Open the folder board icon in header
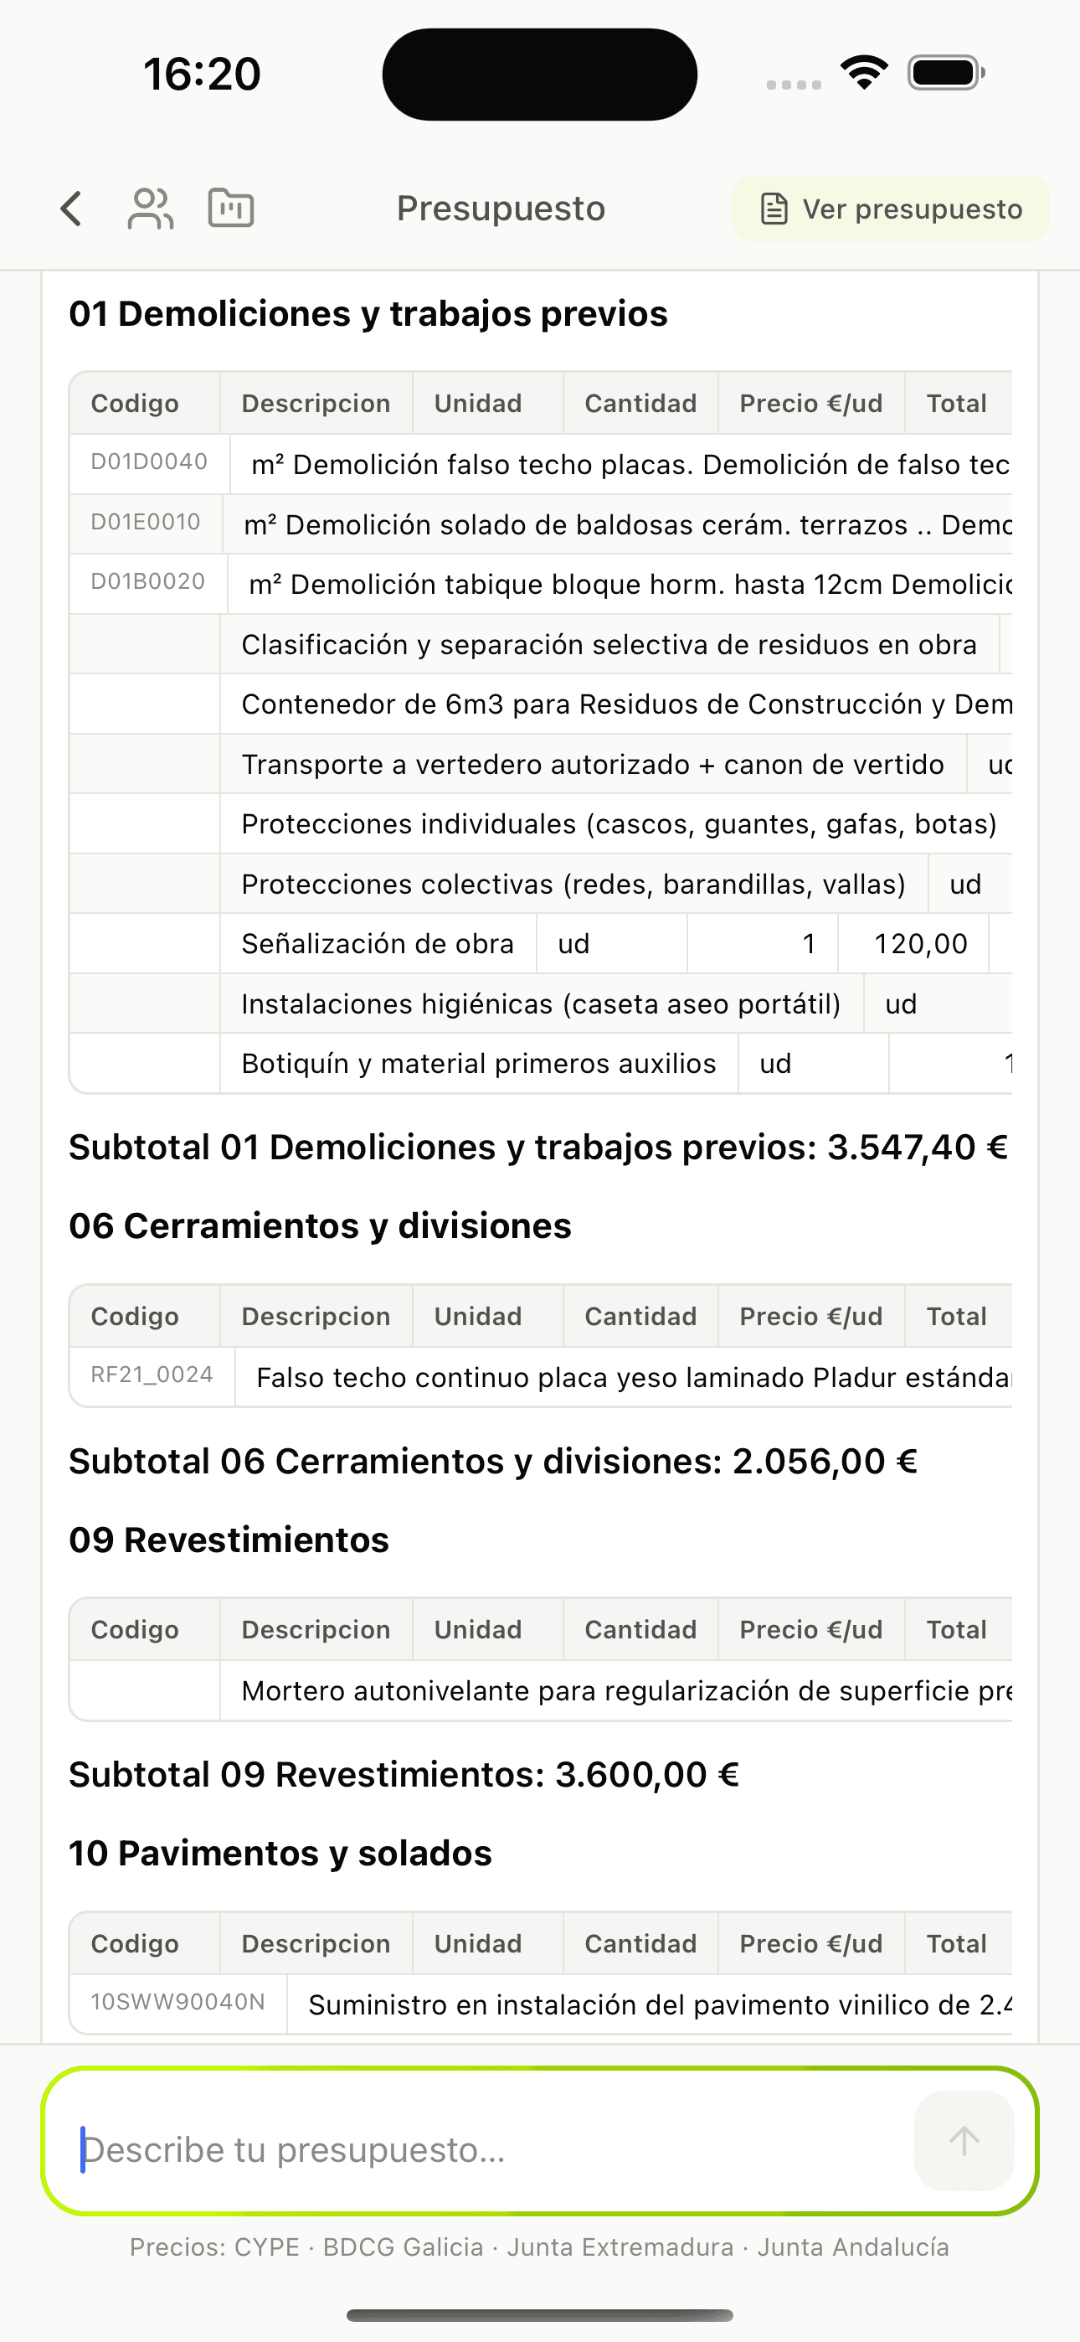 coord(231,209)
